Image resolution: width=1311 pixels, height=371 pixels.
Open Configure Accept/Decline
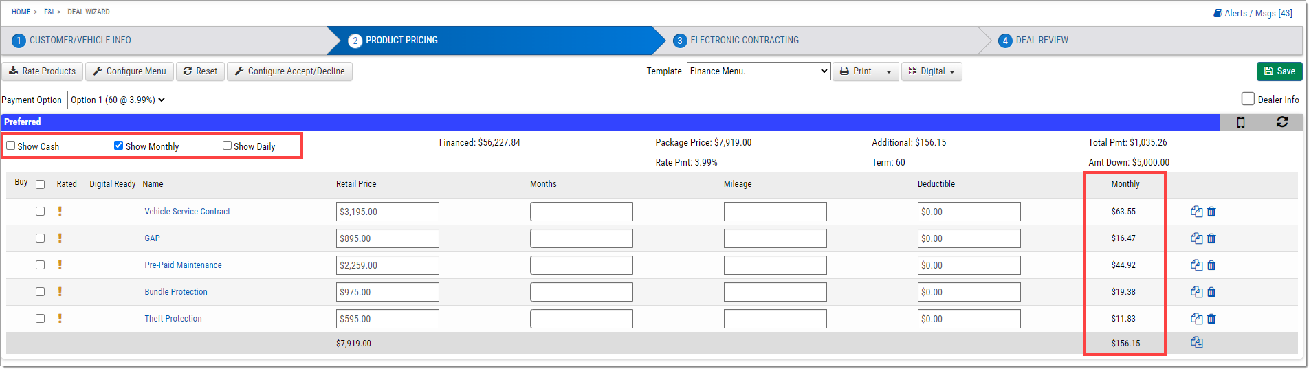(x=289, y=71)
